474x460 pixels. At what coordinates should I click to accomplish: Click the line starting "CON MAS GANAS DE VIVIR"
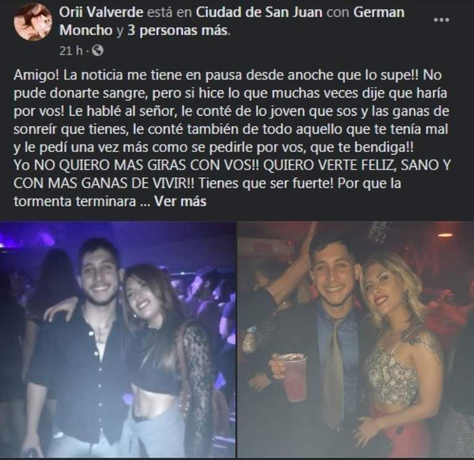207,183
